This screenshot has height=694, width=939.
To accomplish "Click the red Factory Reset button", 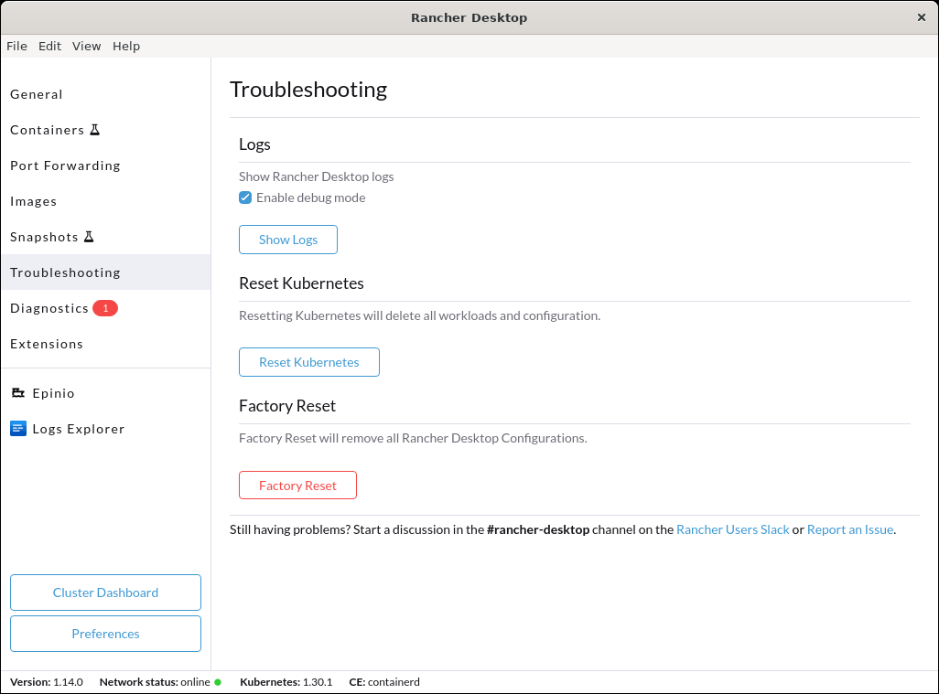I will point(297,486).
